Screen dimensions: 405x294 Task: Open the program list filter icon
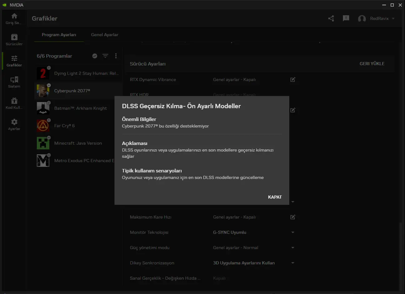click(x=105, y=56)
